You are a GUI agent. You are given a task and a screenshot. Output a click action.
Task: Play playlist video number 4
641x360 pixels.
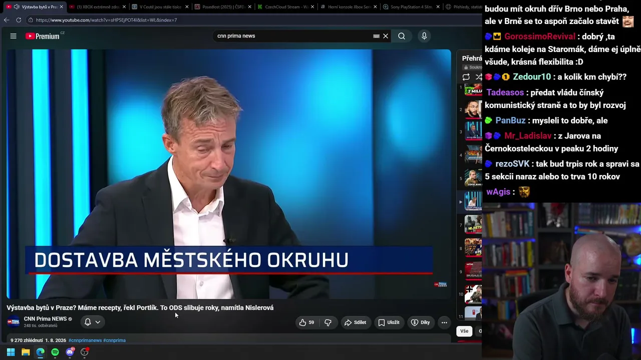[473, 155]
